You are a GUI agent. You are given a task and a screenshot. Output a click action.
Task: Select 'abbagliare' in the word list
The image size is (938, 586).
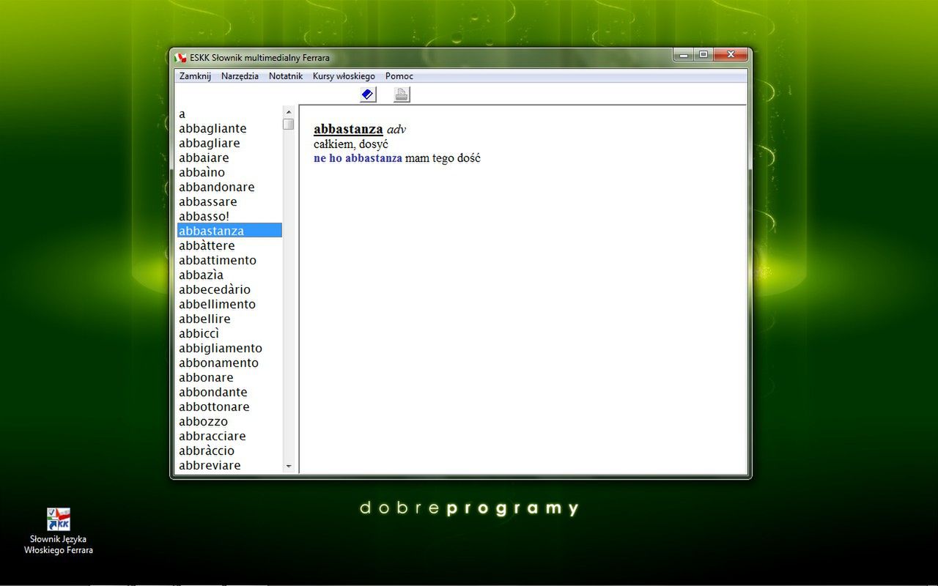tap(229, 143)
